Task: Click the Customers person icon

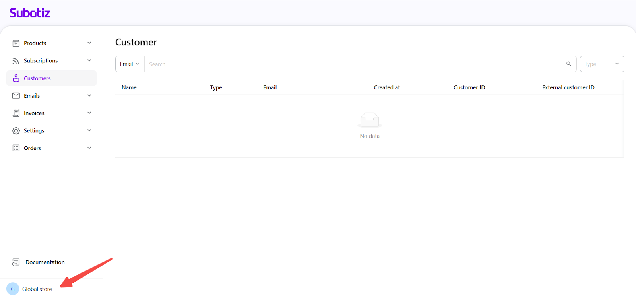Action: (x=16, y=78)
